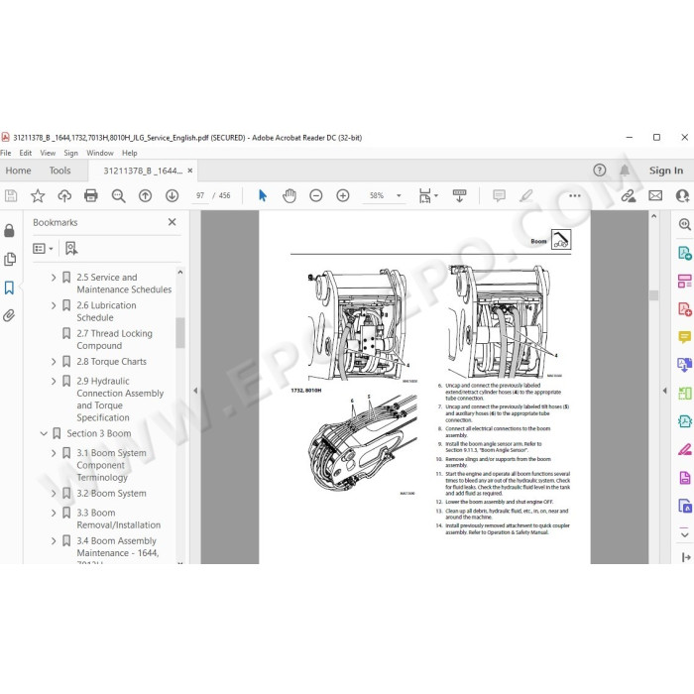Select the highlight pen tool
This screenshot has height=694, width=694.
point(526,195)
